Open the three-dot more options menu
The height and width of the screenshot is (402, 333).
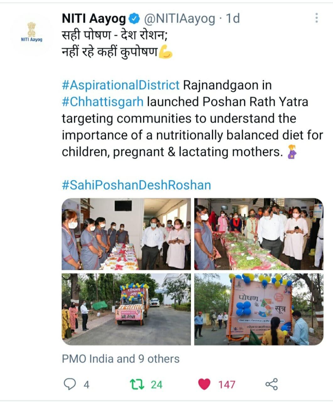click(317, 18)
